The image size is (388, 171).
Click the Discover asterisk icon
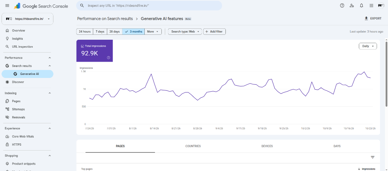[x=7, y=82]
